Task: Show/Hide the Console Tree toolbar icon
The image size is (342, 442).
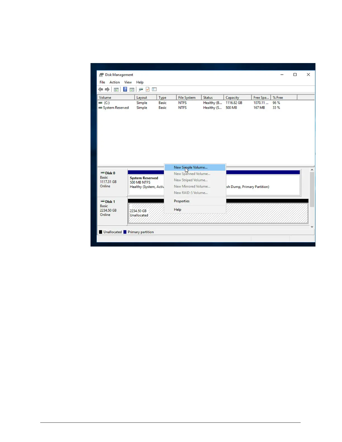Action: (116, 89)
